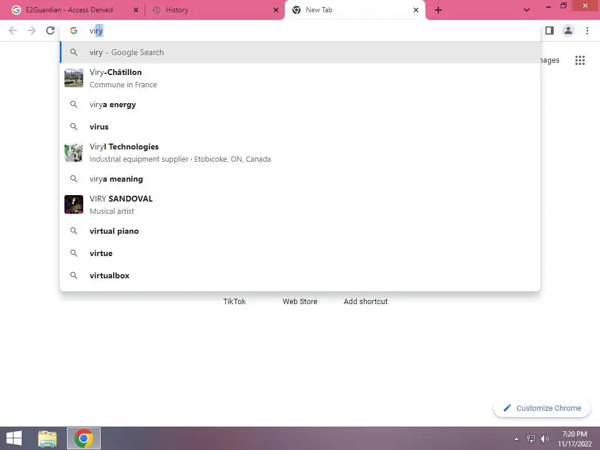Click Customize Chrome button
600x450 pixels.
tap(542, 408)
